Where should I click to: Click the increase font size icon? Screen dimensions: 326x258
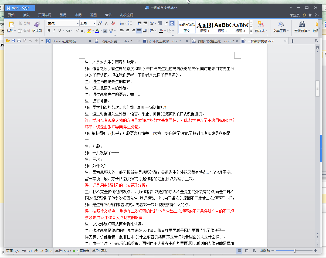coord(100,23)
